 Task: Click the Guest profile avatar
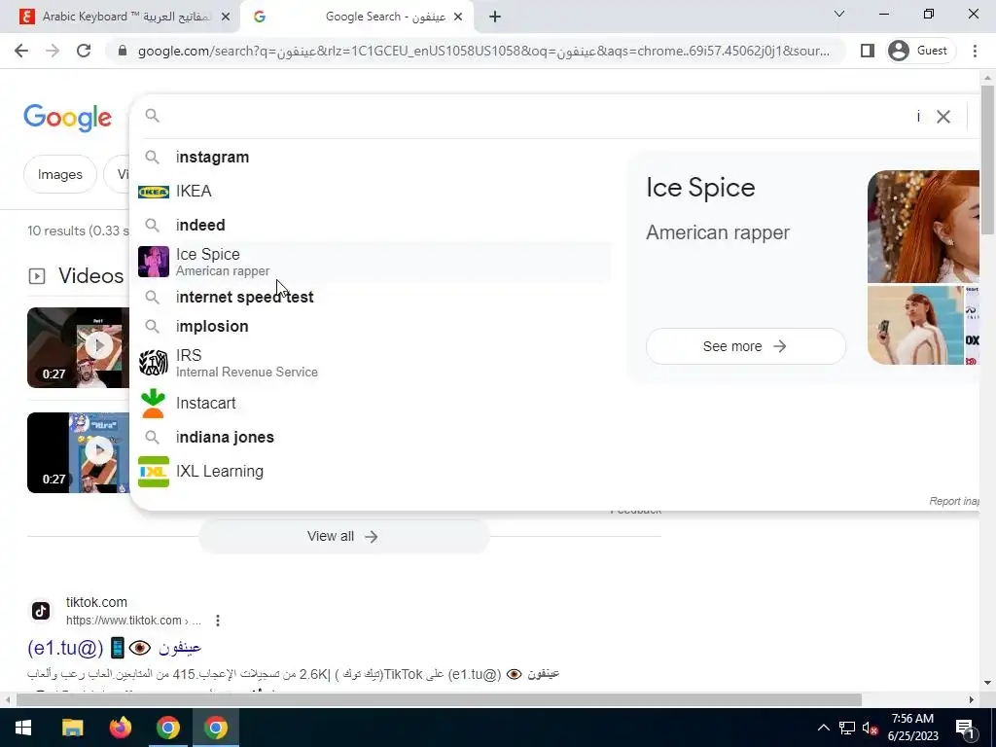click(x=898, y=51)
